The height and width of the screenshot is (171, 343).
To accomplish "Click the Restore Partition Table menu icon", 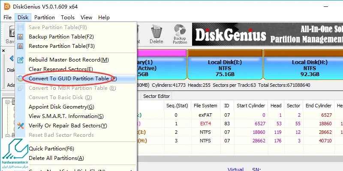I will (20, 46).
